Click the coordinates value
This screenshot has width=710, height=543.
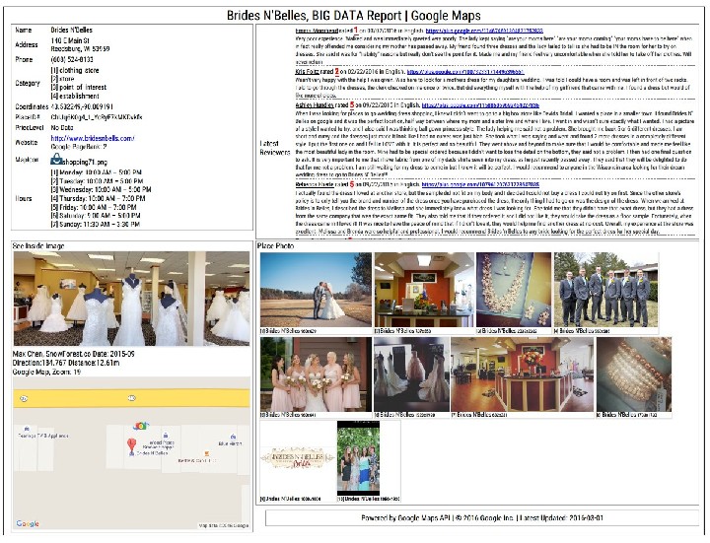pos(82,106)
